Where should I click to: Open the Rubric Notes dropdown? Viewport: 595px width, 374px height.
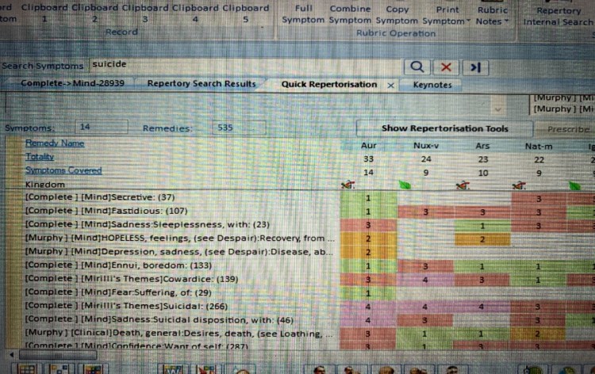point(493,14)
